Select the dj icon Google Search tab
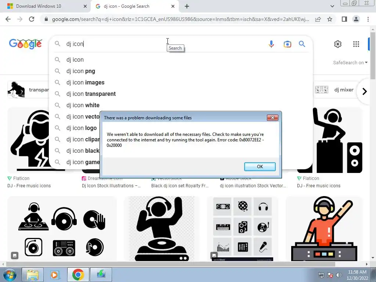Viewport: 376px width, 282px height. [135, 6]
